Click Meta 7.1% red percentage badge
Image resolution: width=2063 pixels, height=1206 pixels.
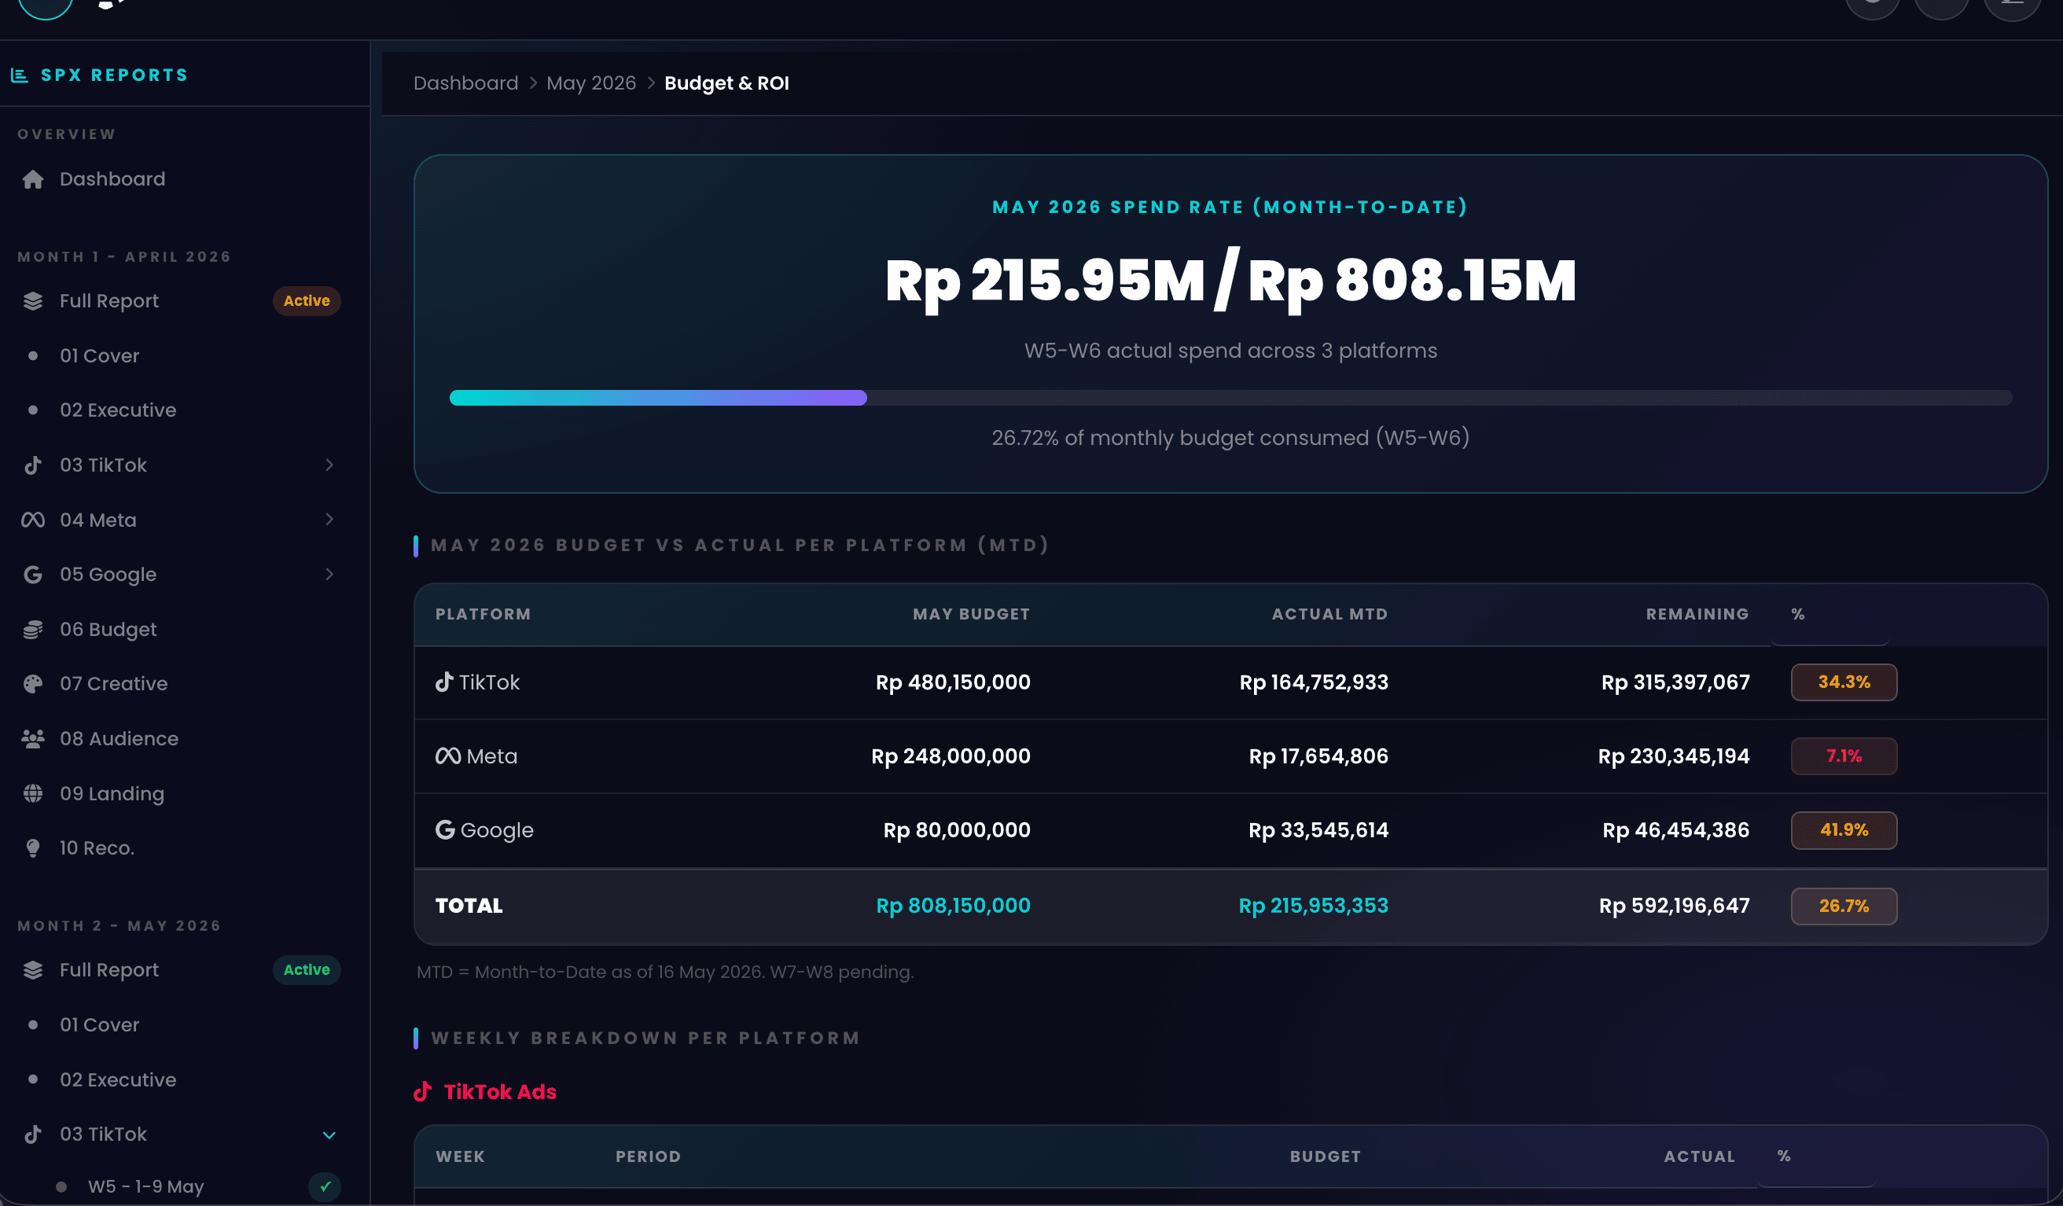[x=1844, y=756]
